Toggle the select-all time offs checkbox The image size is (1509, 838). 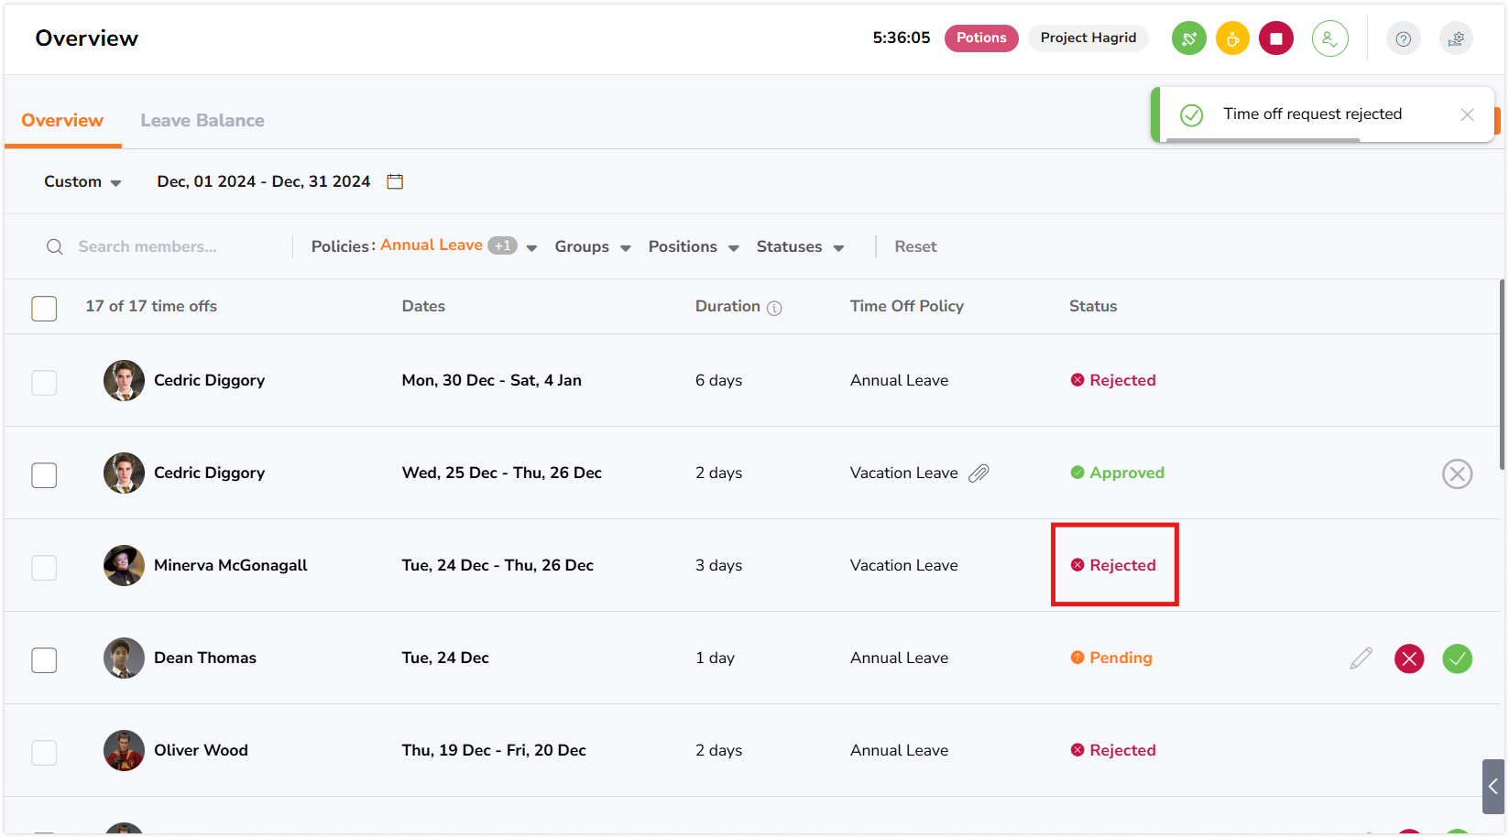click(x=44, y=309)
